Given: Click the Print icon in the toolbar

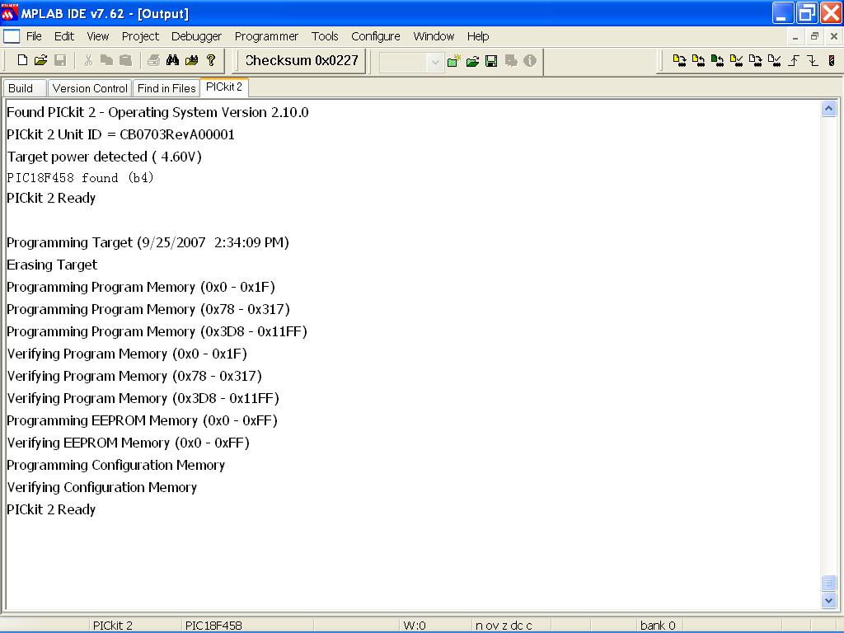Looking at the screenshot, I should click(x=153, y=60).
